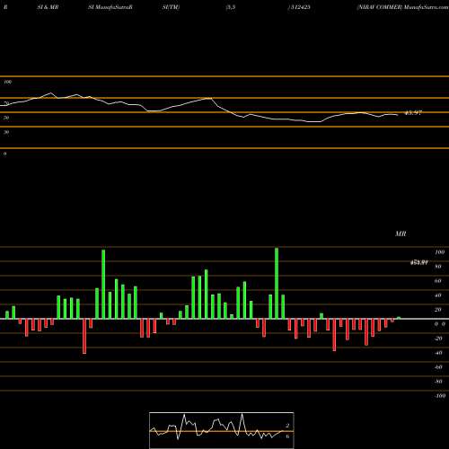Click the 40 label on MR axis
Viewport: 449px width, 449px height.
[438, 295]
